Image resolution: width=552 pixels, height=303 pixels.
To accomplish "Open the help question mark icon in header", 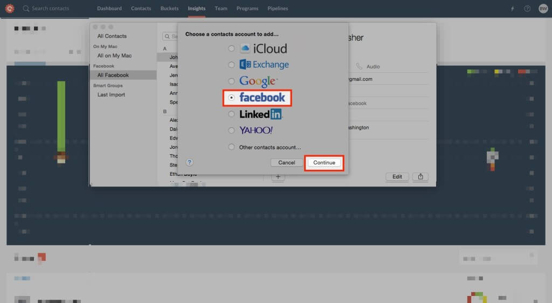I will point(527,9).
